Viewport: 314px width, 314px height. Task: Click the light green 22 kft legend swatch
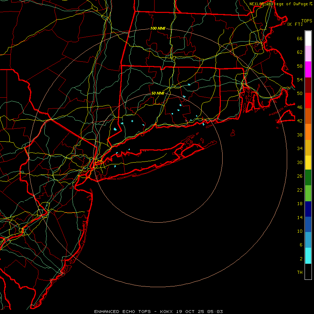click(308, 193)
